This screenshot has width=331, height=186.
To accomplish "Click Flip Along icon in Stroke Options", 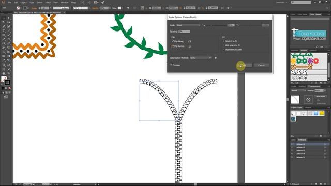I will click(x=190, y=41).
